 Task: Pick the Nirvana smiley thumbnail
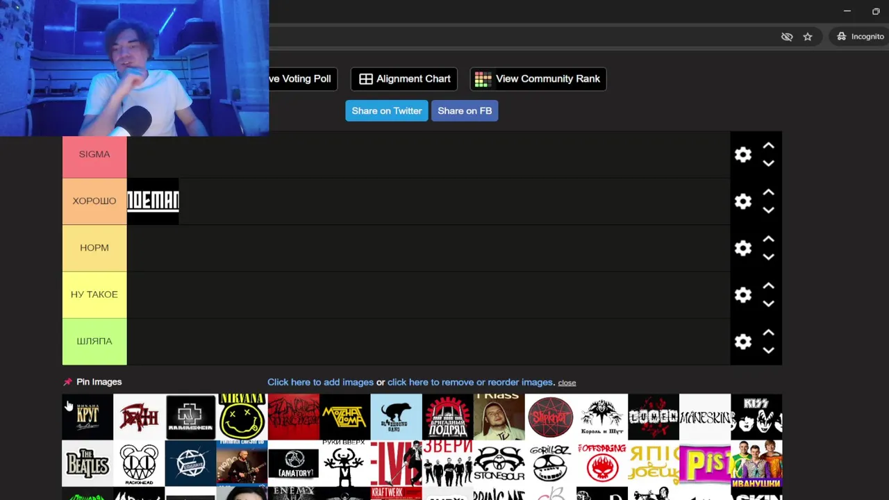pyautogui.click(x=242, y=417)
